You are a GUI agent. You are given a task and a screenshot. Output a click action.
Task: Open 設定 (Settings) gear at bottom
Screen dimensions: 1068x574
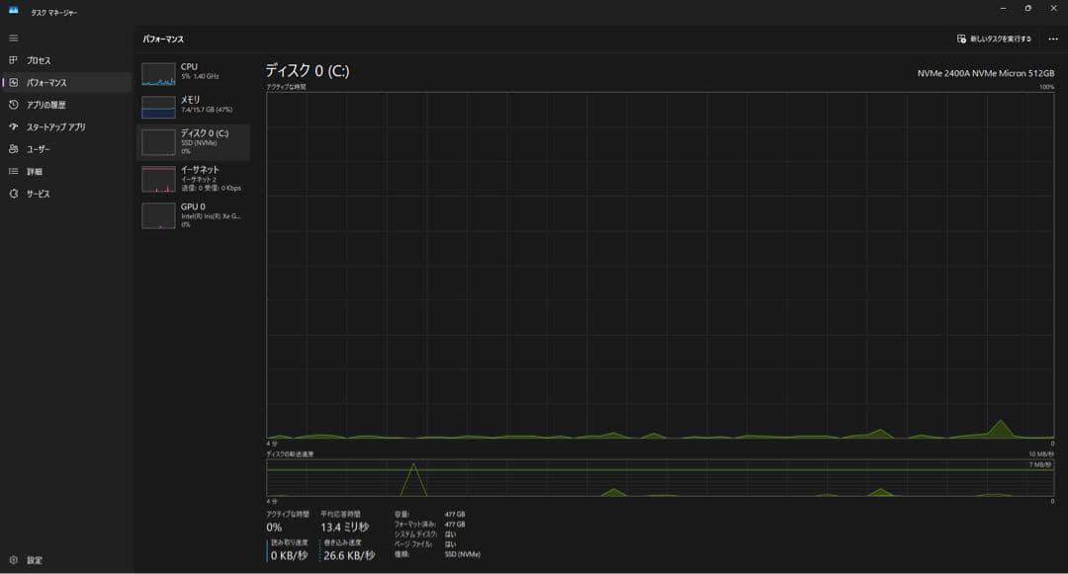coord(14,560)
